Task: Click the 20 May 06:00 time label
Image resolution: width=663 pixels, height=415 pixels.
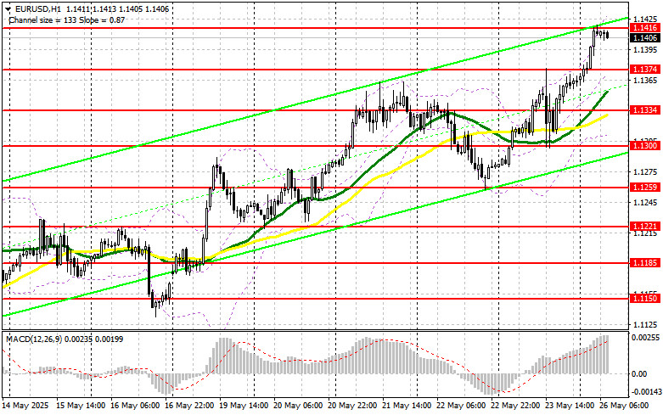Action: point(299,406)
